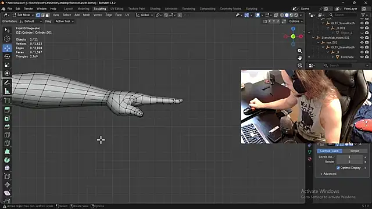
Task: Open the Mesh menu in viewport header
Action: [x=87, y=15]
